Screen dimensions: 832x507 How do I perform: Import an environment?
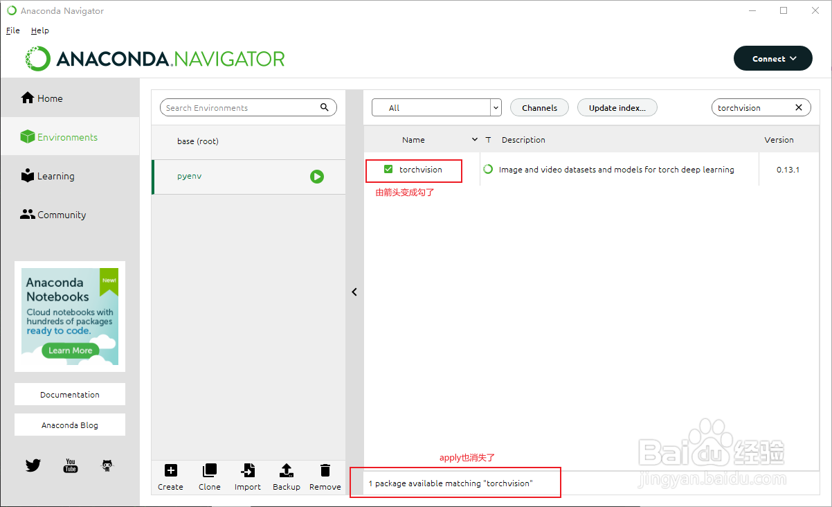pos(248,477)
